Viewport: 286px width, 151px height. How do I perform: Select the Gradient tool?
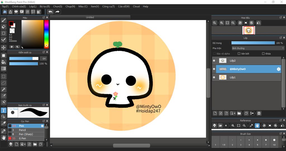coord(3,69)
